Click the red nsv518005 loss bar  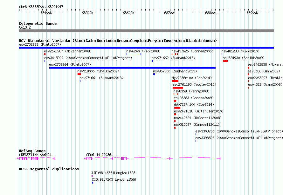[x=79, y=74]
